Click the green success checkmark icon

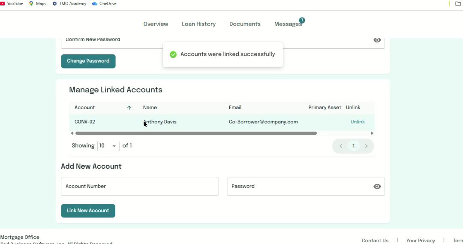coord(173,54)
